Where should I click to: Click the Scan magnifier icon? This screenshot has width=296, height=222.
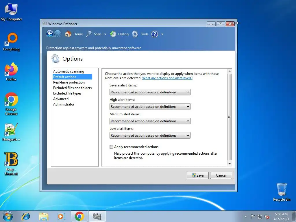(89, 34)
